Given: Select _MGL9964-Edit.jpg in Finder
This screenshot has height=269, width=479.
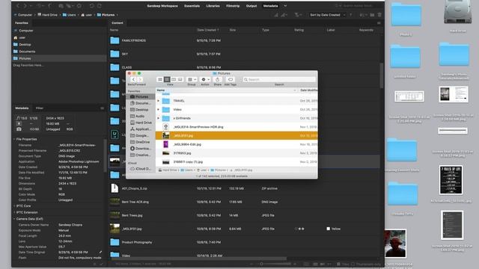Looking at the screenshot, I should coord(187,144).
